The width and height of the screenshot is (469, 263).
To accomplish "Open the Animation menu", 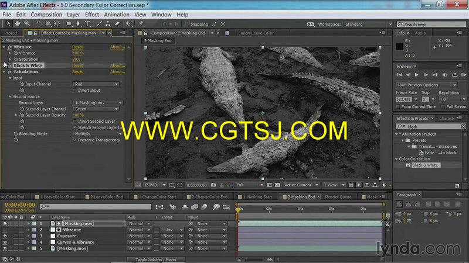I will 117,15.
